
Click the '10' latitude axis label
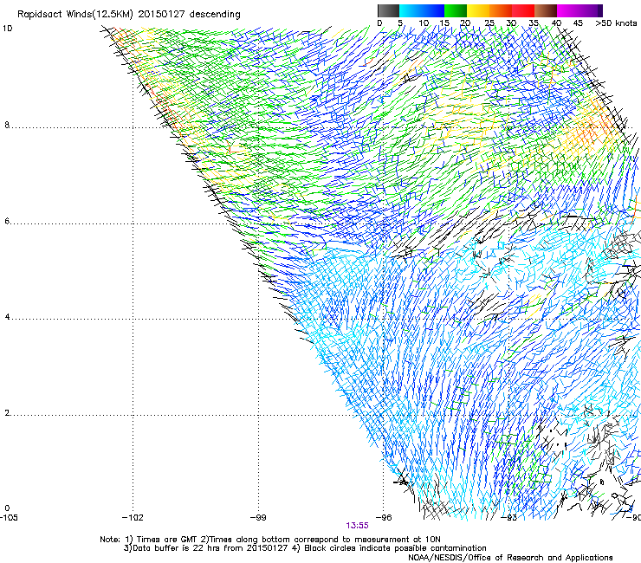click(8, 29)
